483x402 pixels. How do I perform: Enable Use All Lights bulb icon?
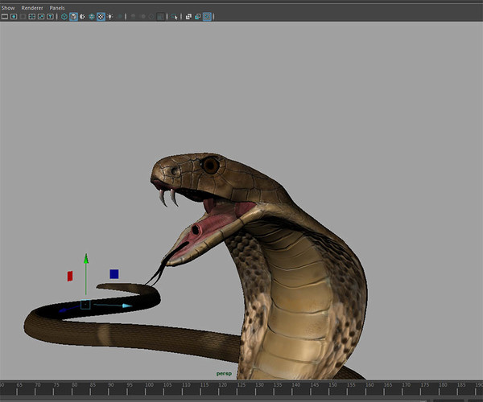(109, 17)
